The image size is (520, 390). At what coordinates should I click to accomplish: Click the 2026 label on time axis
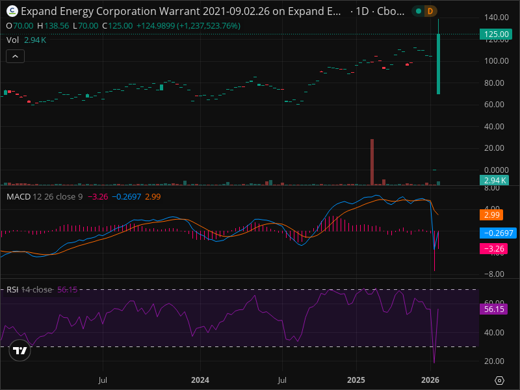coord(430,380)
